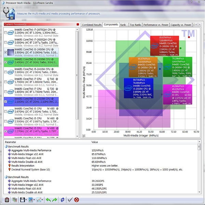
Task: Click the magenta i5 M 430 label box
Action: (177, 94)
